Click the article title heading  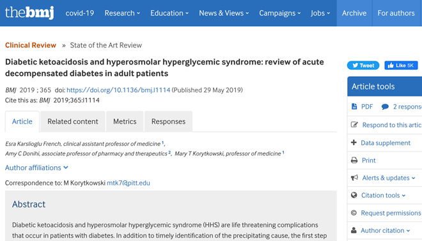tap(164, 68)
